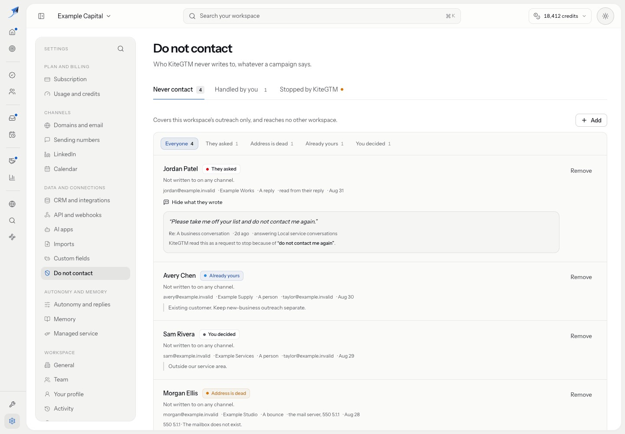Remove Jordan Patel from the list
625x434 pixels.
tap(581, 171)
